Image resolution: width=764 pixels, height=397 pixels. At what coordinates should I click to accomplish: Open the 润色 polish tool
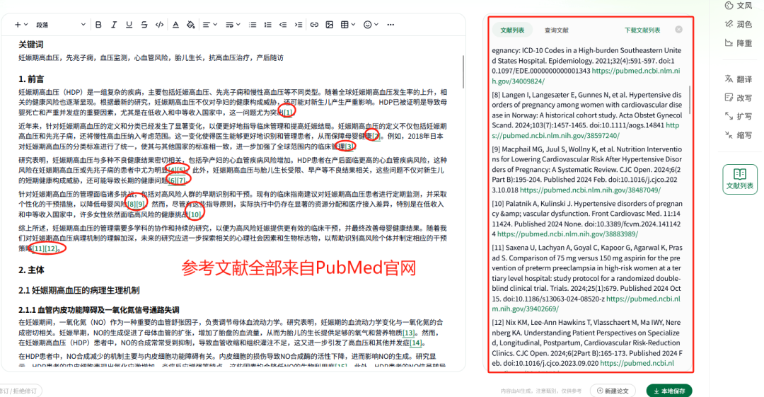pos(739,24)
